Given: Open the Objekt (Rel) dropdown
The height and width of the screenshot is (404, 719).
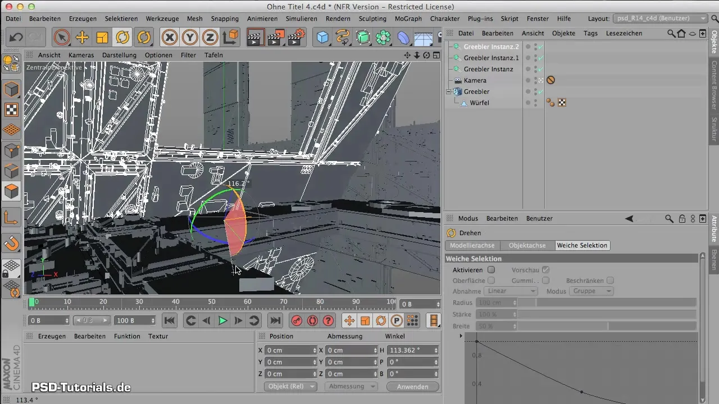Looking at the screenshot, I should click(290, 387).
